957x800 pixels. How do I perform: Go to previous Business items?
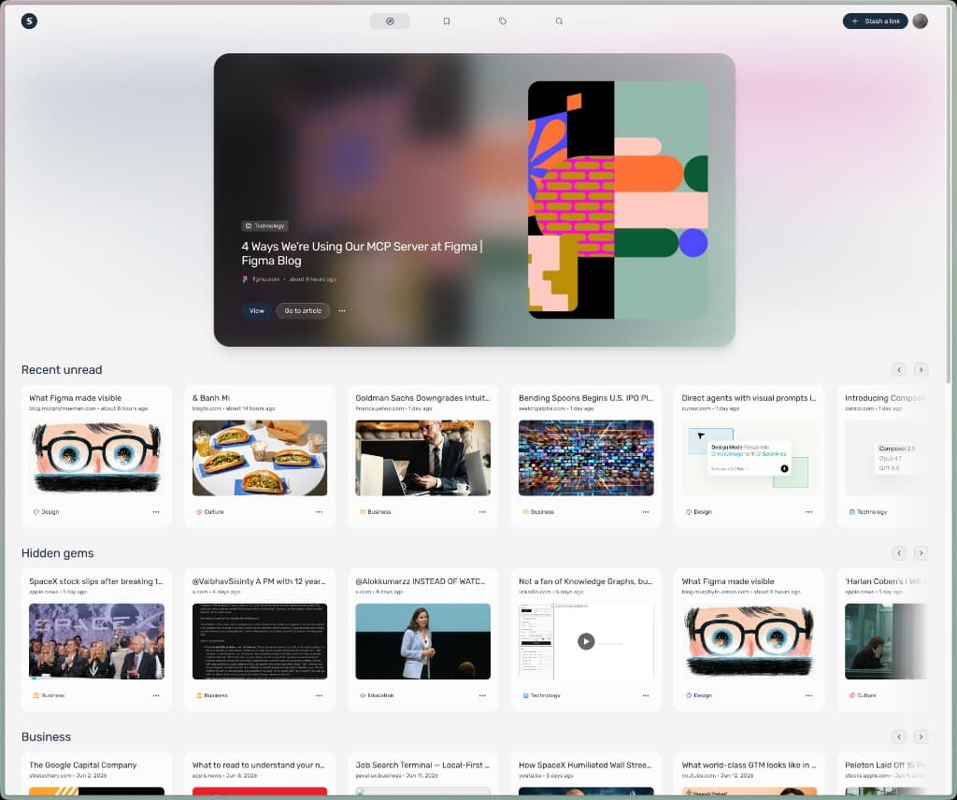pyautogui.click(x=899, y=737)
